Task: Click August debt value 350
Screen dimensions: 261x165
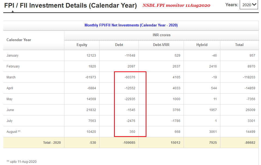Action: [x=132, y=132]
